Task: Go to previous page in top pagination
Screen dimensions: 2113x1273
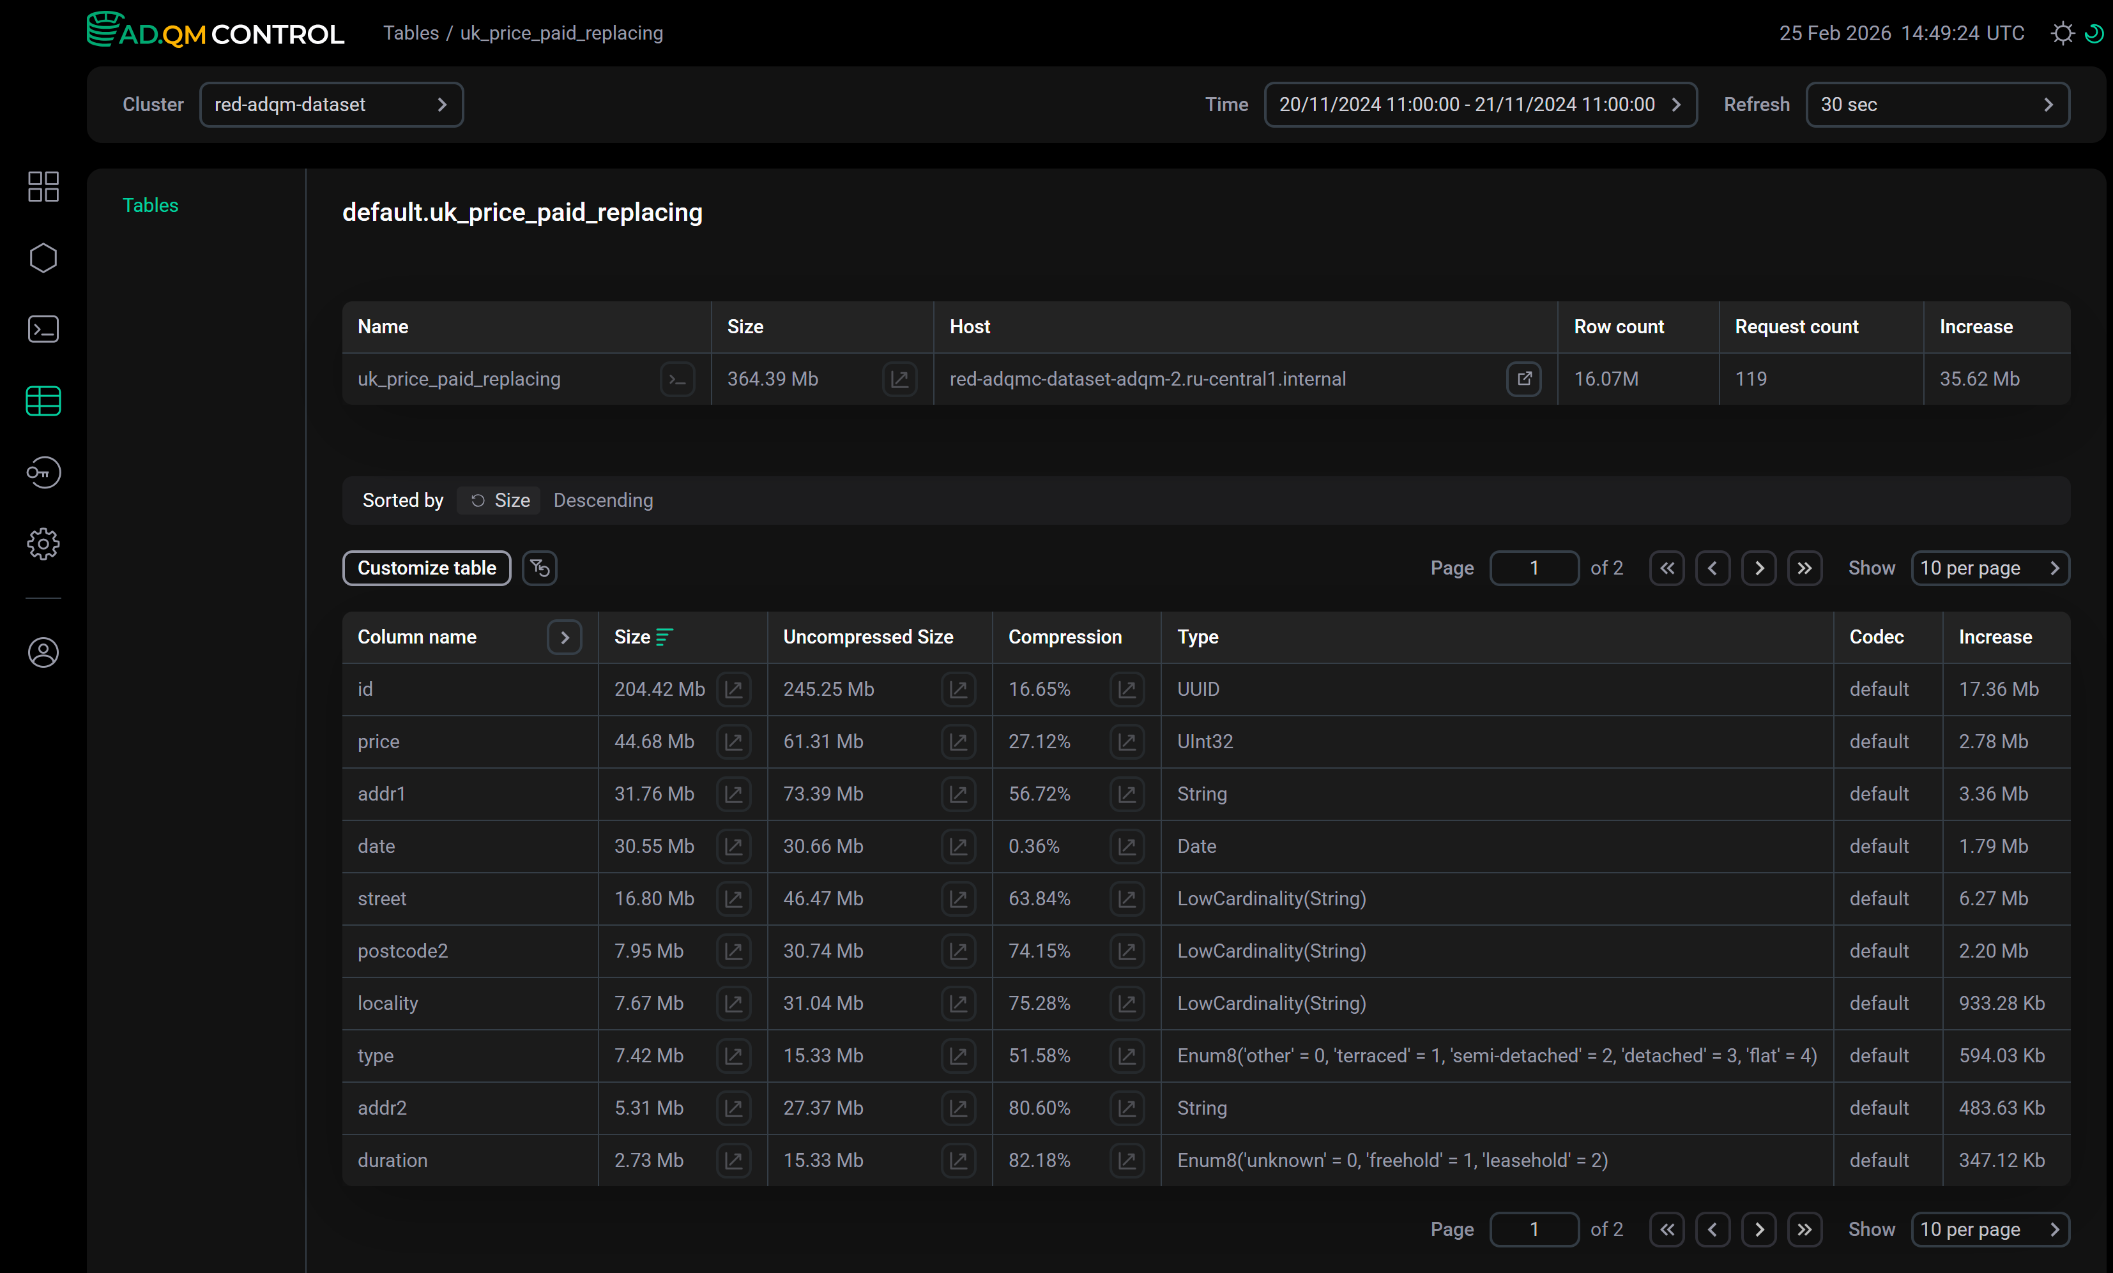Action: 1713,568
